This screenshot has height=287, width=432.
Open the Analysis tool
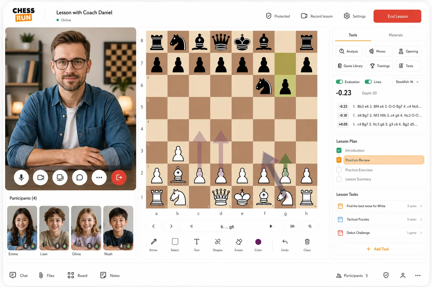tap(349, 51)
